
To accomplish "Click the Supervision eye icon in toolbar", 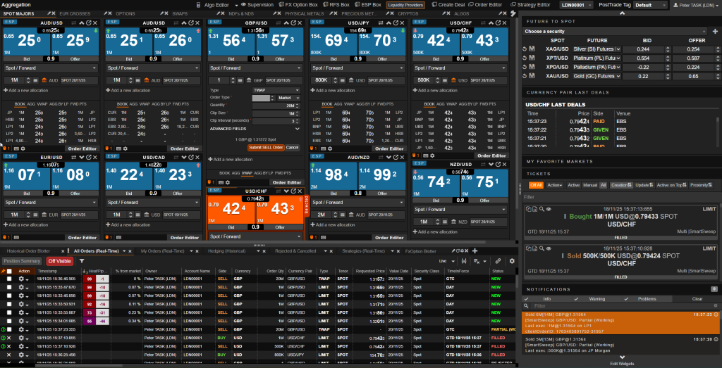I will click(244, 4).
